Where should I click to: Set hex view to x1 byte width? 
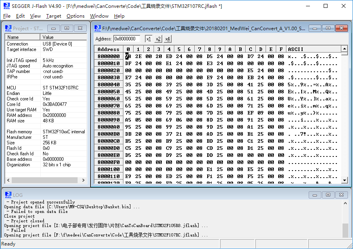point(148,39)
